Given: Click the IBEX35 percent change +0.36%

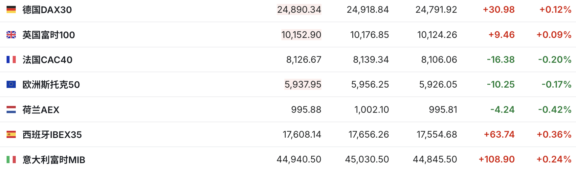Looking at the screenshot, I should click(x=554, y=134).
